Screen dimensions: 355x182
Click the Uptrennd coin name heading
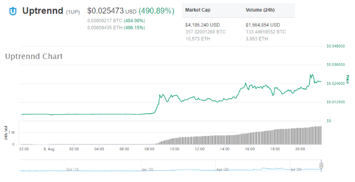(x=43, y=11)
